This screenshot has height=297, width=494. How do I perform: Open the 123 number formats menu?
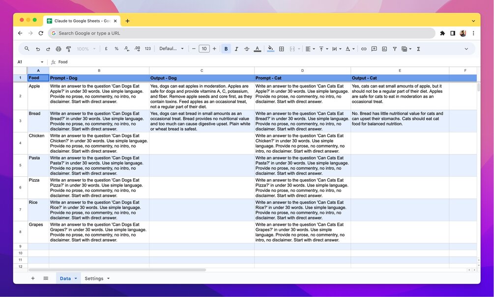148,49
